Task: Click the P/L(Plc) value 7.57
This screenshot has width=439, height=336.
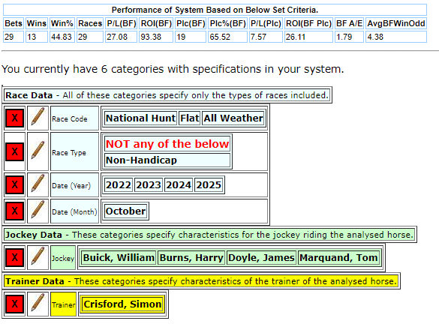Action: click(266, 37)
